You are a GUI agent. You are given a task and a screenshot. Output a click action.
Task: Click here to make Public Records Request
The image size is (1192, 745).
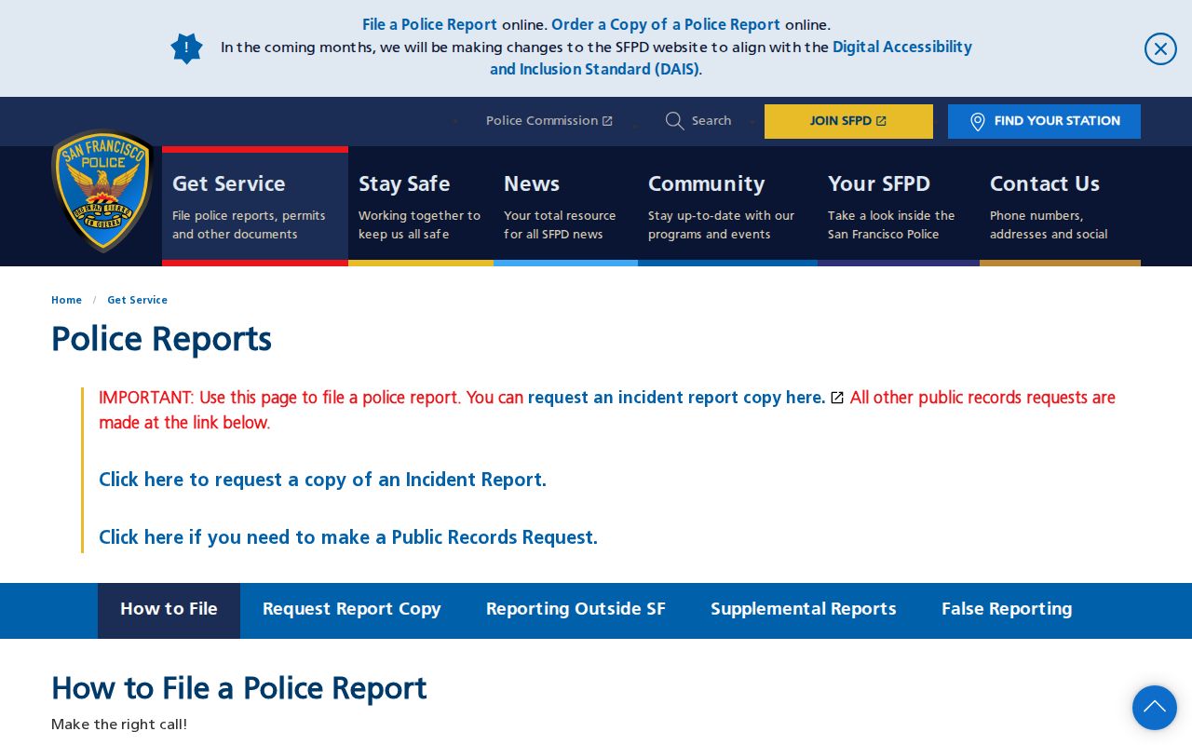pos(348,537)
